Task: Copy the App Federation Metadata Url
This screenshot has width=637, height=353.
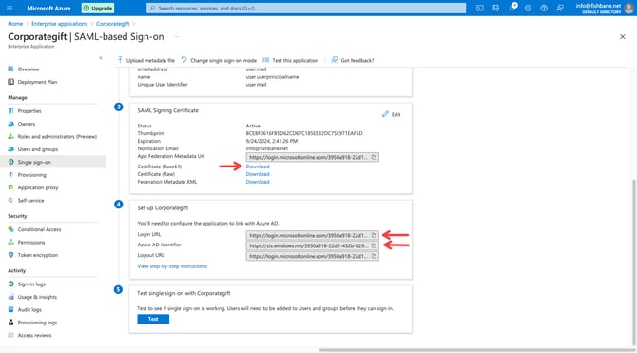Action: tap(374, 157)
